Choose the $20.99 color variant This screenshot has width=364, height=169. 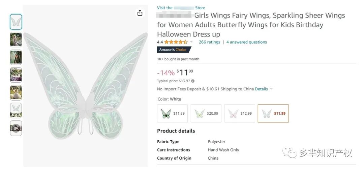click(206, 113)
